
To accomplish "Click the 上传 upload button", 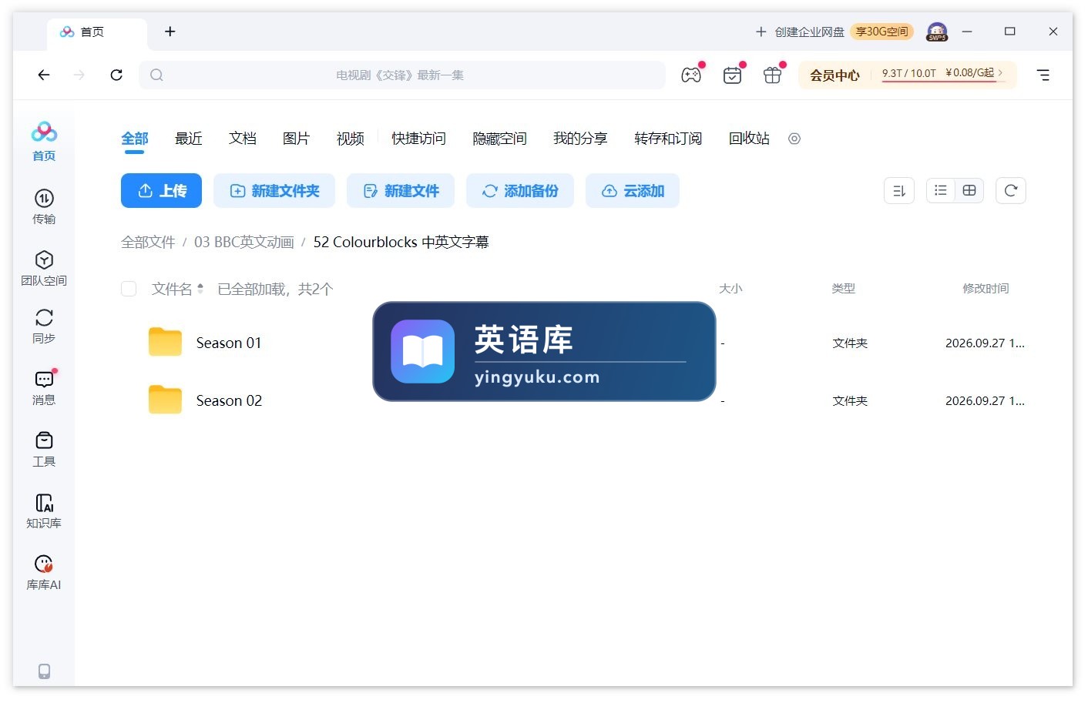I will [161, 191].
